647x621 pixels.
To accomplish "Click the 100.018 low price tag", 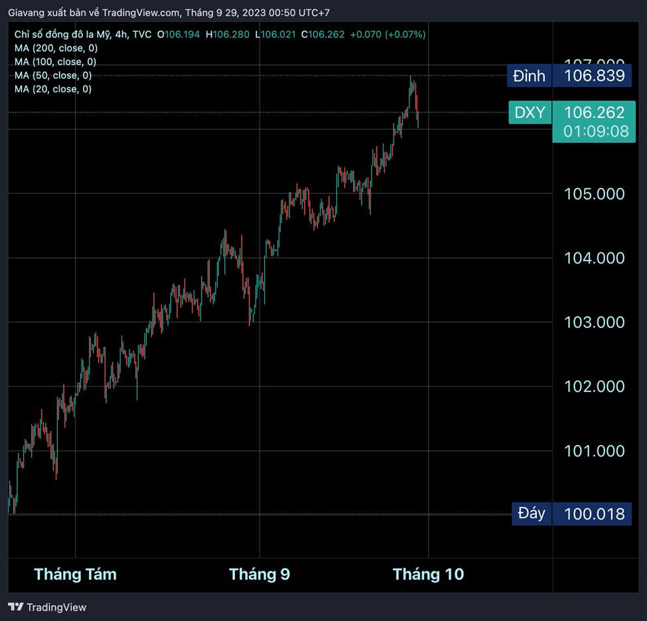I will pyautogui.click(x=594, y=513).
